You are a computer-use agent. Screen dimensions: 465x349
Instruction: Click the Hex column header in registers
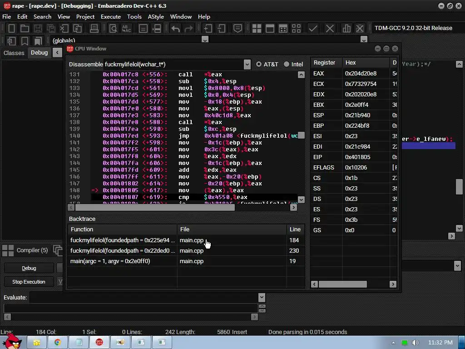(x=366, y=63)
